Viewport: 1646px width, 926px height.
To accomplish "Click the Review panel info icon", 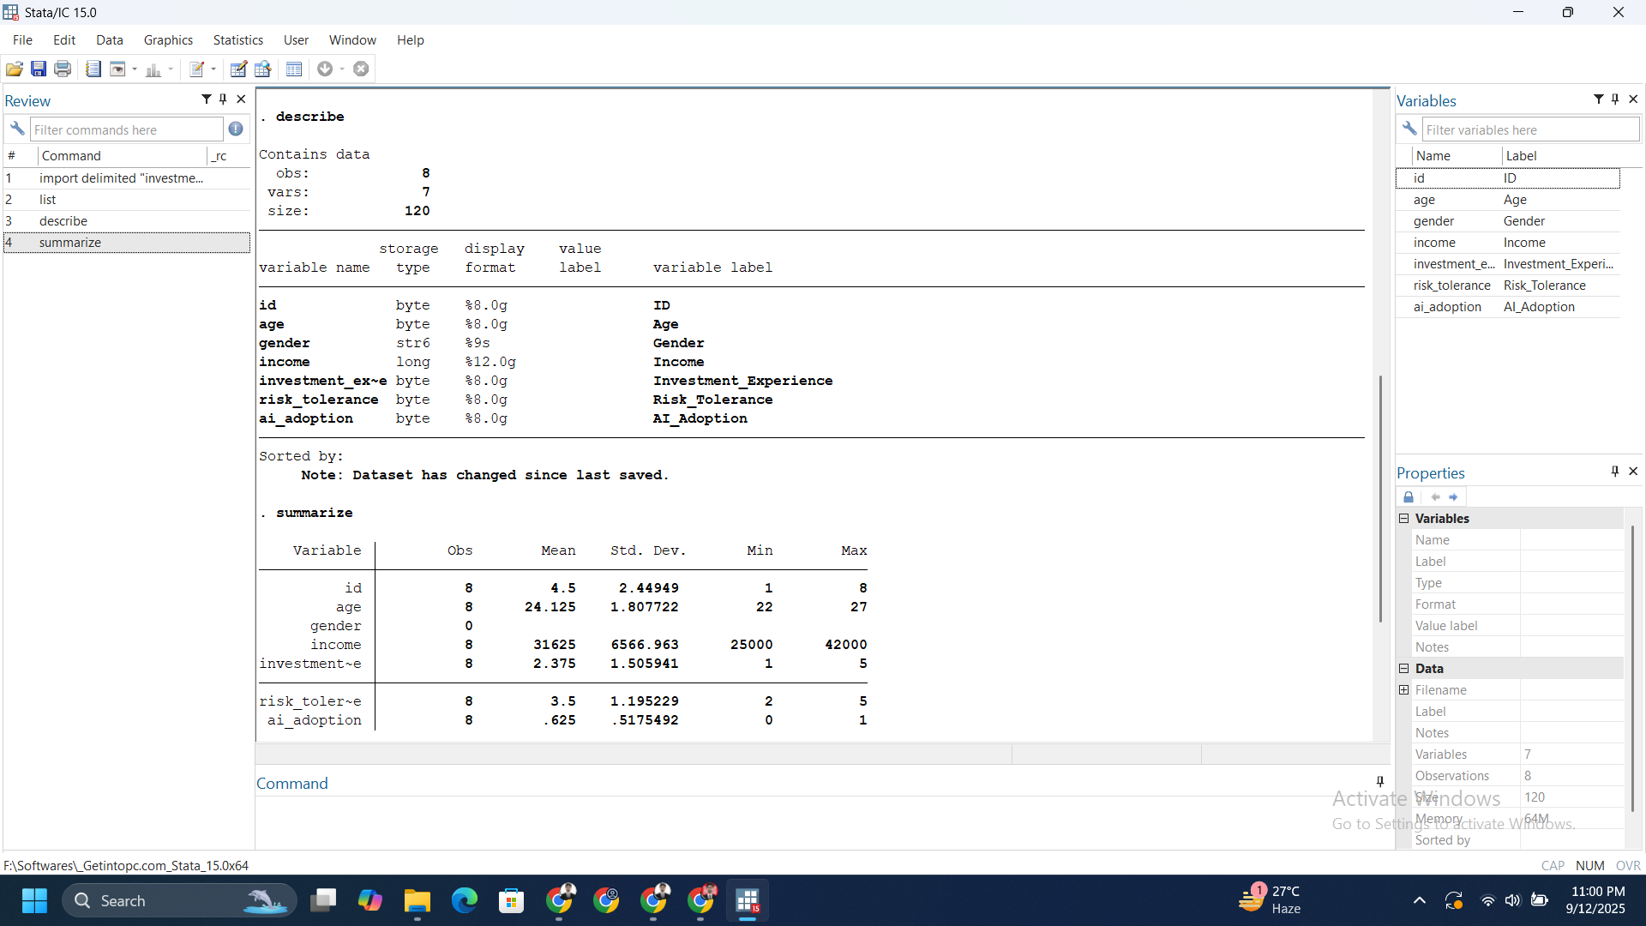I will click(x=236, y=129).
